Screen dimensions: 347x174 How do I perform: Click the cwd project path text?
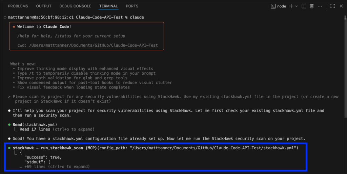[87, 45]
